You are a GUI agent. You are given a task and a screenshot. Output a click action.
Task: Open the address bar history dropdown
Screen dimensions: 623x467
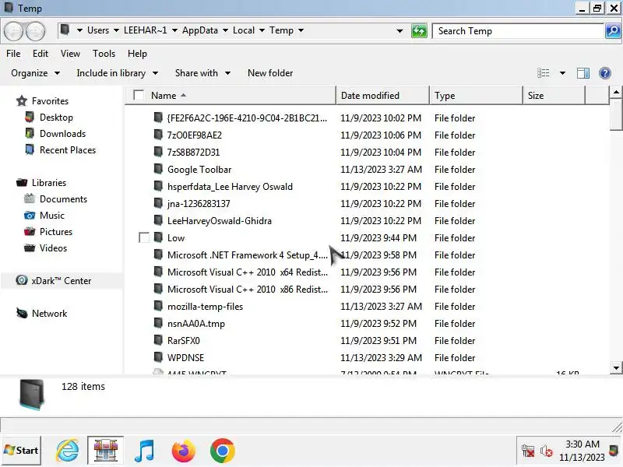point(399,31)
